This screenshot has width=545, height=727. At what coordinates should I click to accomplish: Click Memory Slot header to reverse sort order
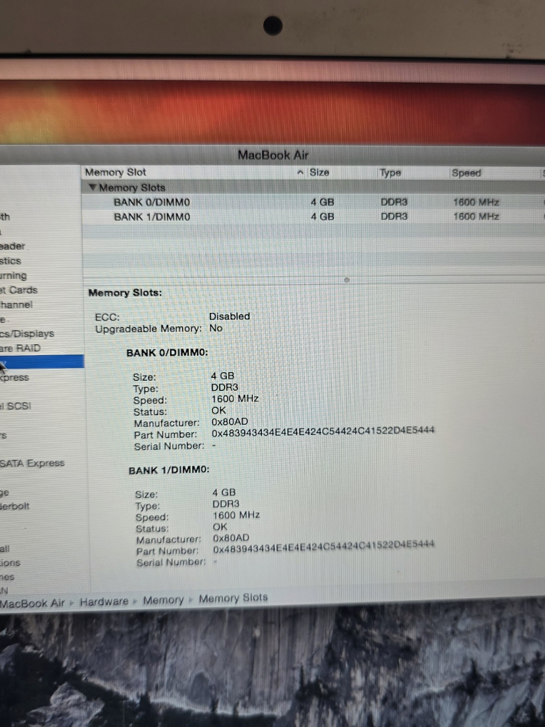pyautogui.click(x=115, y=172)
